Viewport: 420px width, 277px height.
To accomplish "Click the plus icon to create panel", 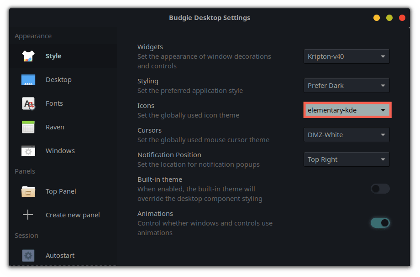I will pos(28,215).
